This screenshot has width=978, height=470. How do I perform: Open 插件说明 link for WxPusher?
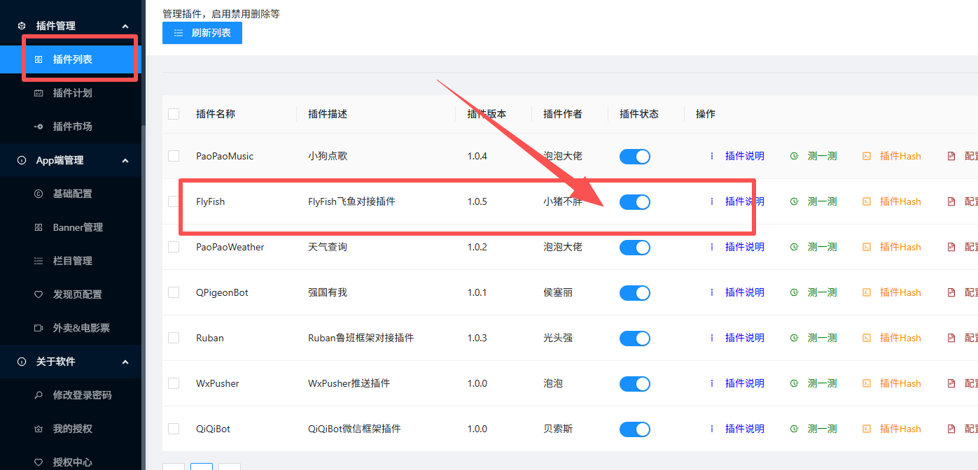point(744,383)
